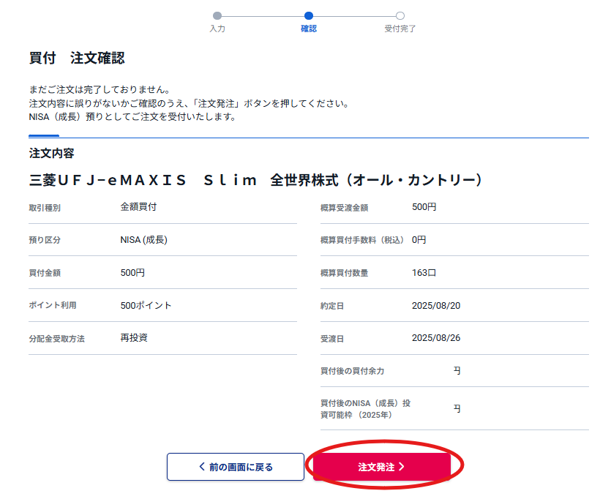Click the value NISA (成長) in 預り区分 row

tap(144, 240)
